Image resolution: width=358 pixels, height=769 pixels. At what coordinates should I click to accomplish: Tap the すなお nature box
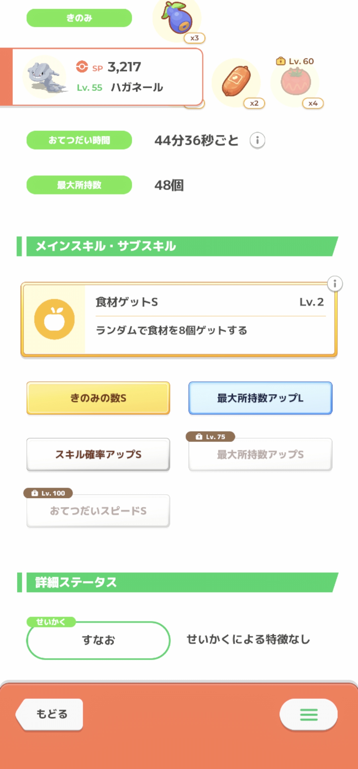pos(98,640)
